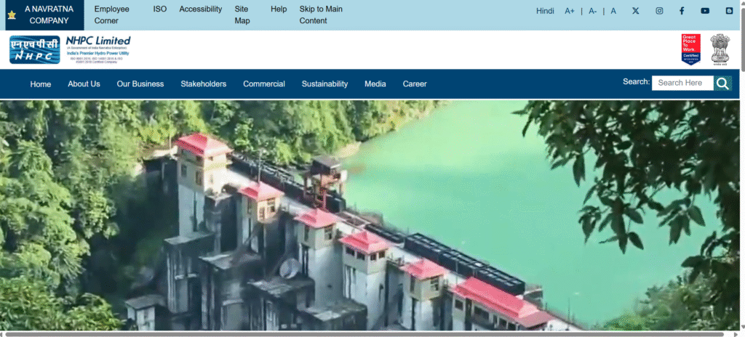Click the Search Here input field
Screen dimensions: 745x337
click(x=682, y=83)
